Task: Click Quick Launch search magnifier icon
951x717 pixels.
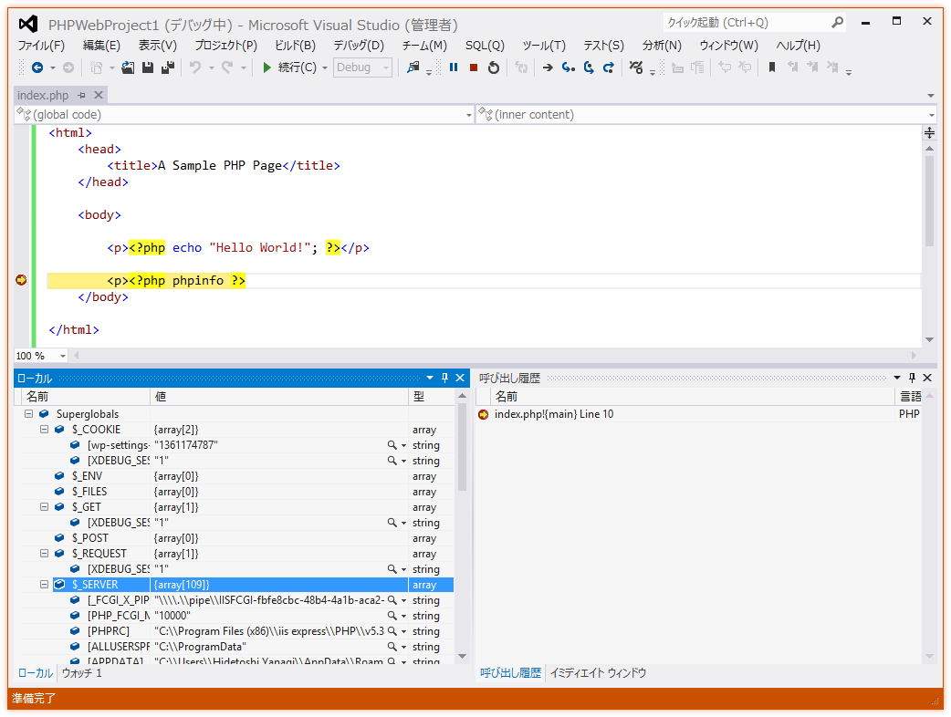Action: (838, 23)
